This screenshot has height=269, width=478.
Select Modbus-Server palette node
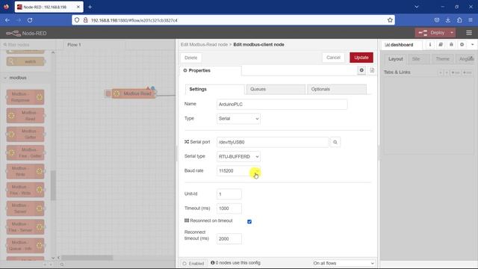point(25,208)
